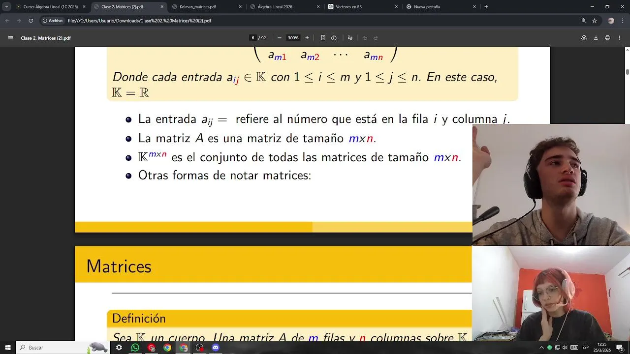Show hidden system tray icons

541,348
